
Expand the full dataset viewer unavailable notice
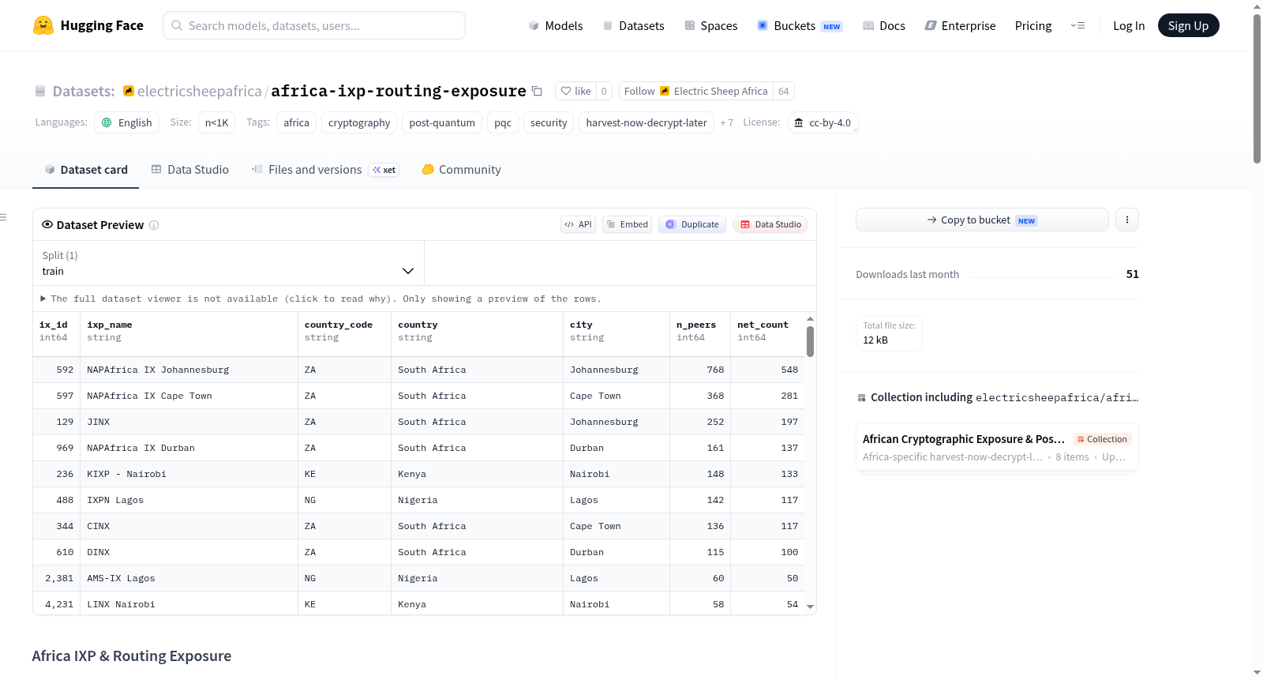click(321, 299)
